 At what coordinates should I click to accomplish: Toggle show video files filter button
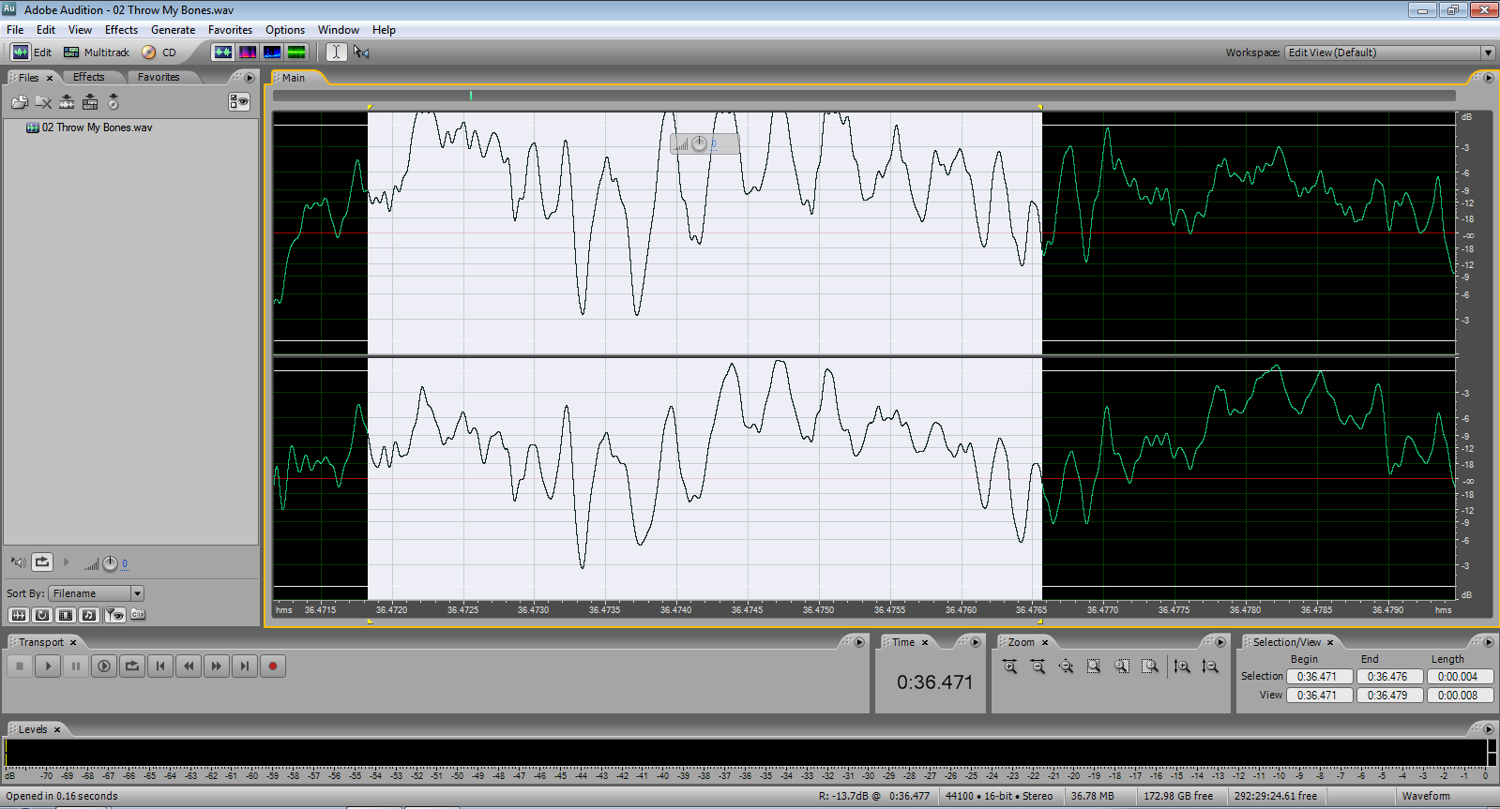pyautogui.click(x=66, y=615)
